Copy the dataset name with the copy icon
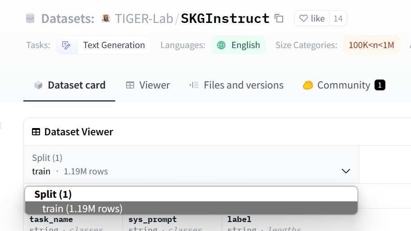The height and width of the screenshot is (231, 411). point(279,18)
